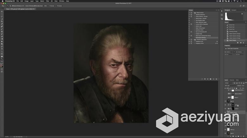247x138 pixels.
Task: Click Begin recording in Actions panel footer
Action: [205, 79]
